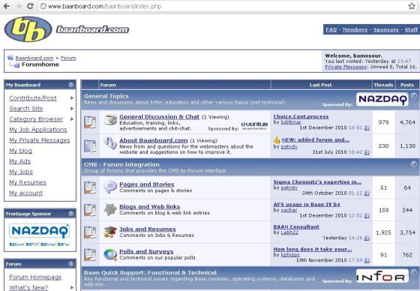Open Jobs and Resumes forum
Viewport: 420px width, 291px height.
pyautogui.click(x=148, y=229)
